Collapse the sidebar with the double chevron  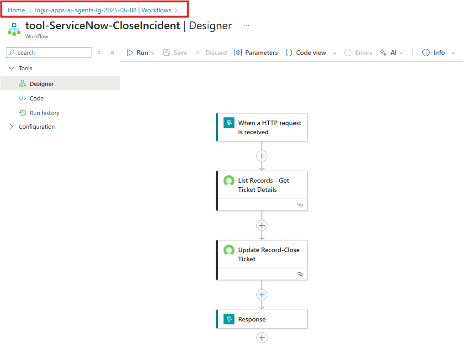pyautogui.click(x=112, y=53)
